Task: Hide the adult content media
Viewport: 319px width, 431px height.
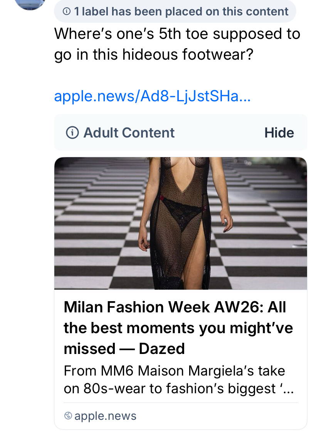Action: [x=279, y=133]
